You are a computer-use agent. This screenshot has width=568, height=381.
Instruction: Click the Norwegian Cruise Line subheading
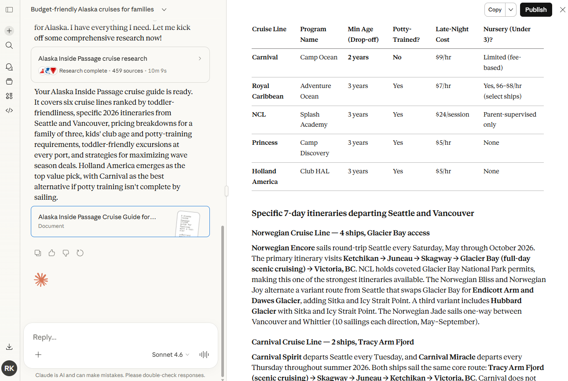(x=341, y=233)
